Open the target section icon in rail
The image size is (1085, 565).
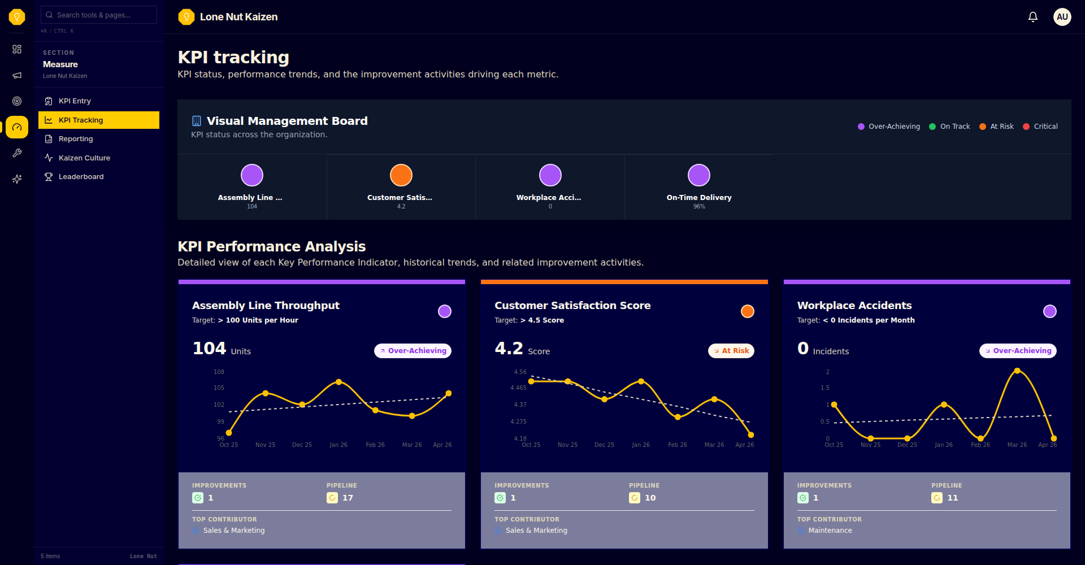point(17,101)
